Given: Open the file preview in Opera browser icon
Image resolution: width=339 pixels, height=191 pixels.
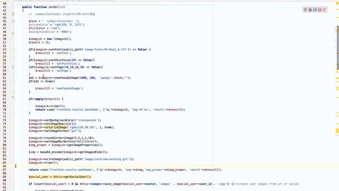Looking at the screenshot, I should tap(319, 10).
